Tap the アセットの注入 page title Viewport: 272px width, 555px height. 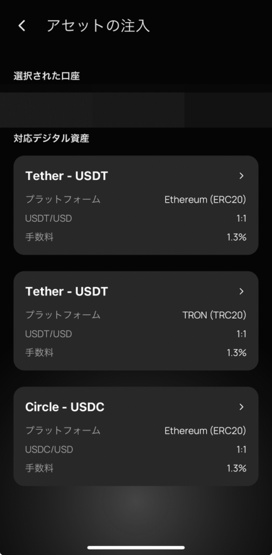(98, 26)
